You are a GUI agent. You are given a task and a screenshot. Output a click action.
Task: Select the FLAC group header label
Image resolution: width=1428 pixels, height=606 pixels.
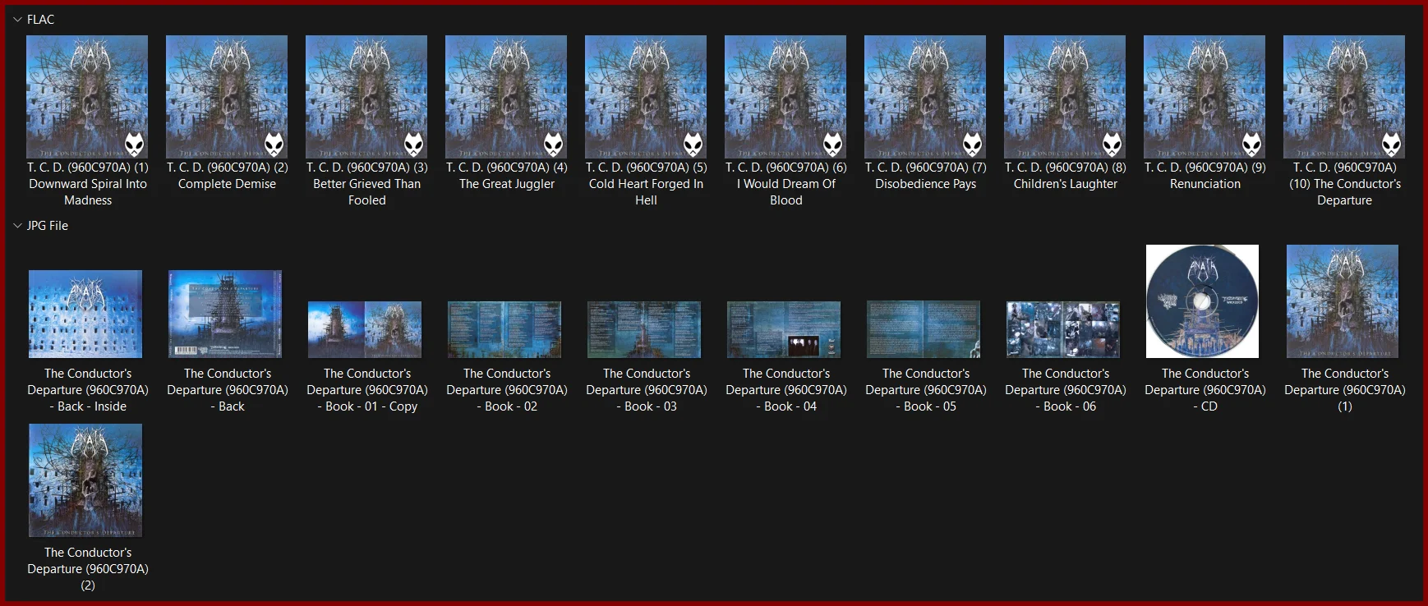click(x=40, y=20)
